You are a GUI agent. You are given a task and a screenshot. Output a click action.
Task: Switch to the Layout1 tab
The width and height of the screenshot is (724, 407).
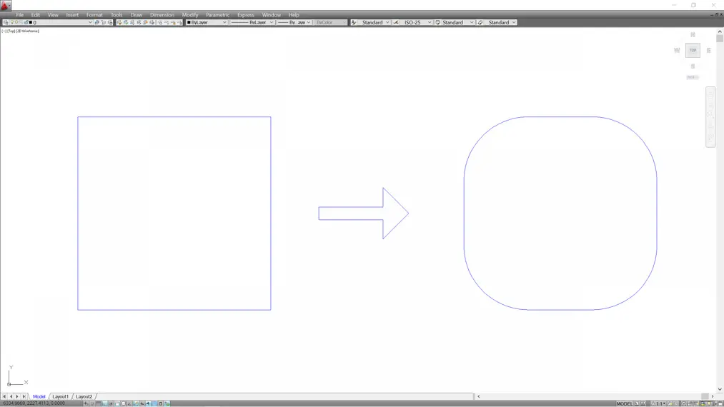click(x=61, y=396)
